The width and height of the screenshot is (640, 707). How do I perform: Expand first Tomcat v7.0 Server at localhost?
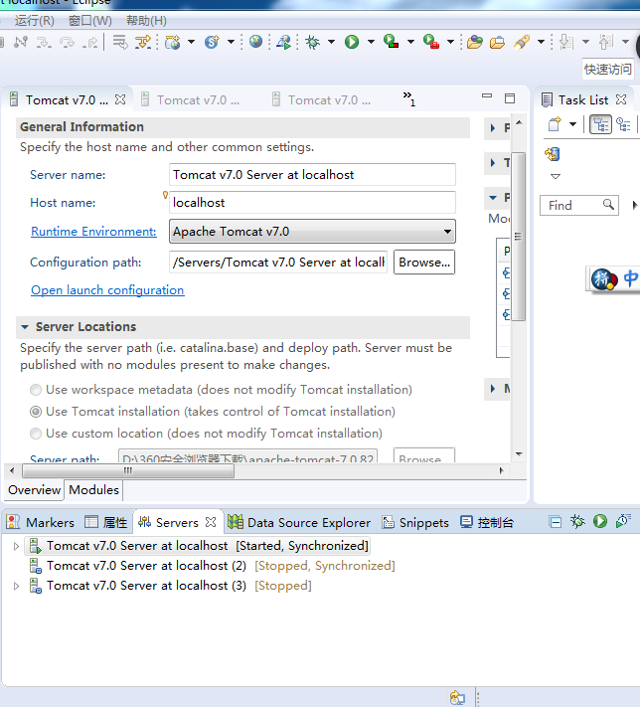click(x=16, y=546)
